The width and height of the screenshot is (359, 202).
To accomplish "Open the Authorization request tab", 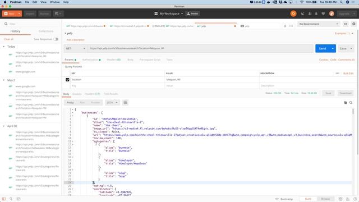I will [91, 60].
